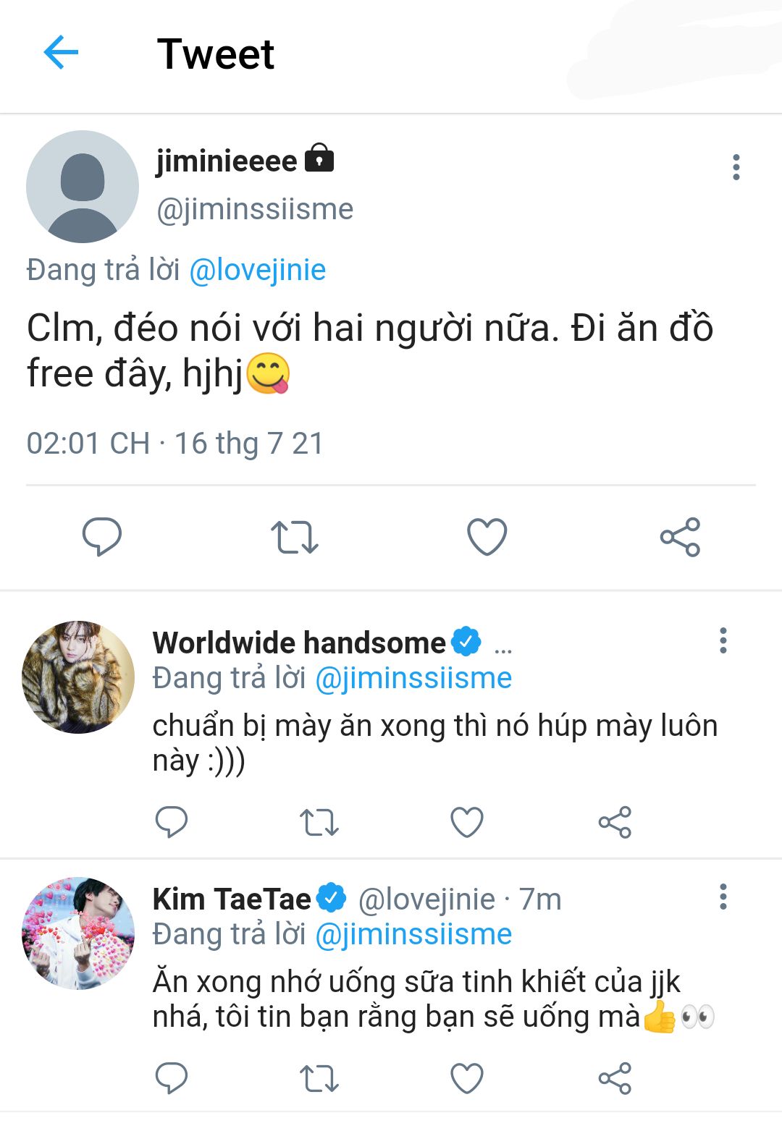Share Worldwide handsome's reply
The width and height of the screenshot is (782, 1131).
pos(615,822)
